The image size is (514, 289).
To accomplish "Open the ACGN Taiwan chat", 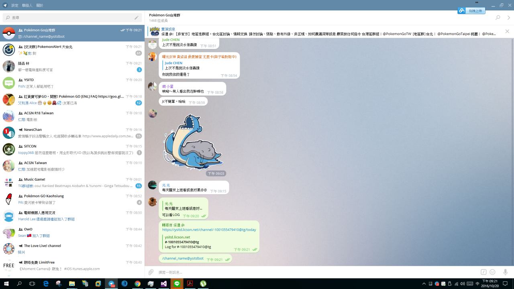I will point(72,166).
